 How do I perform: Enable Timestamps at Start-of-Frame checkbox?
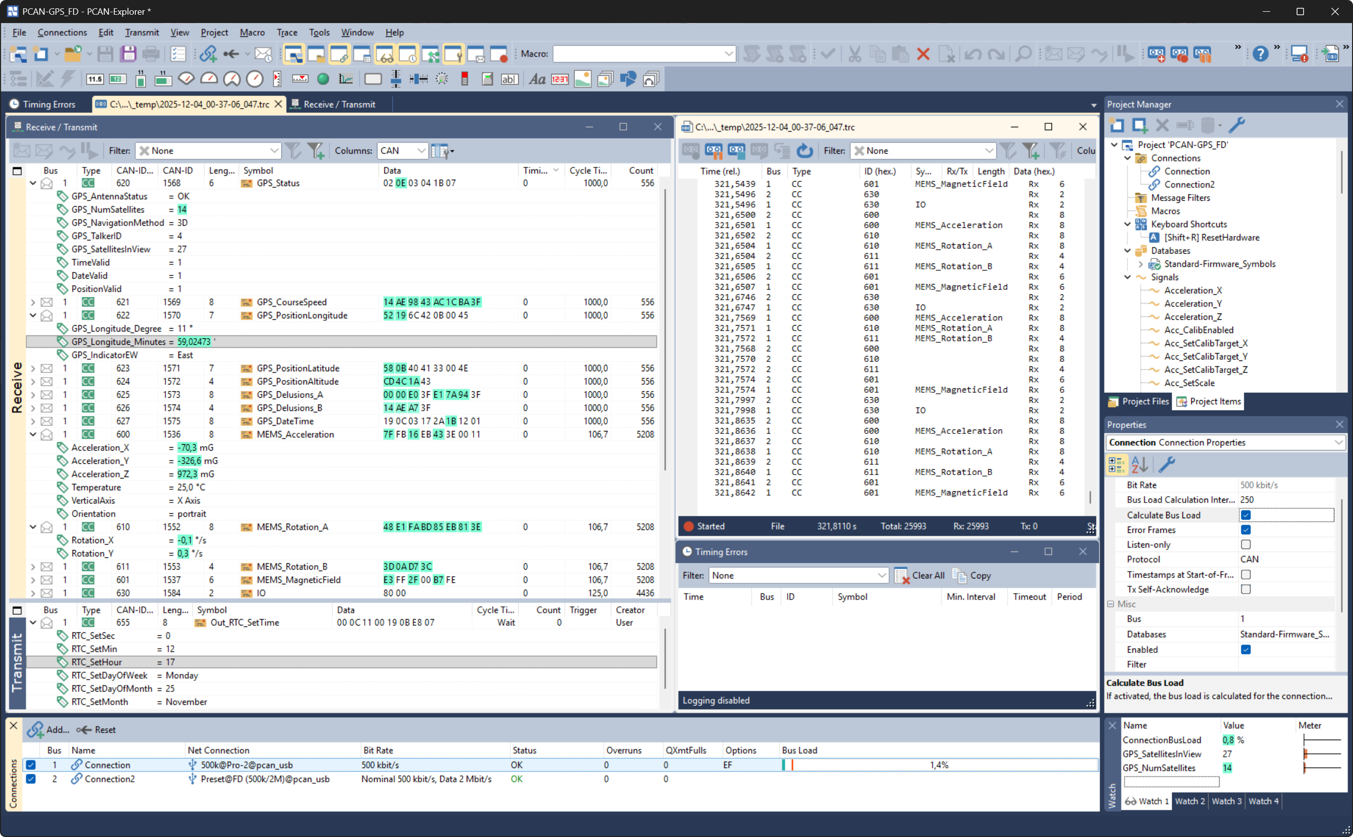[x=1246, y=574]
